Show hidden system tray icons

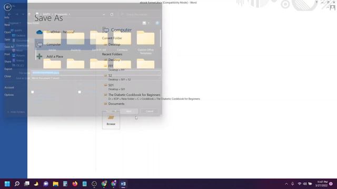click(286, 184)
